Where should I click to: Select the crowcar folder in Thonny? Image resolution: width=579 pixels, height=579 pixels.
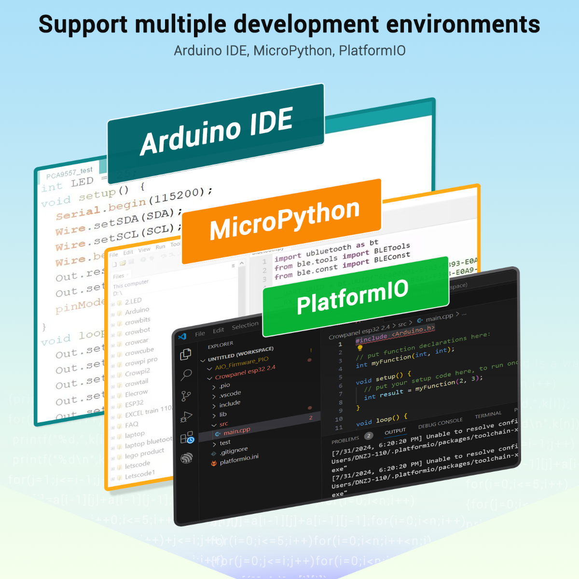137,342
